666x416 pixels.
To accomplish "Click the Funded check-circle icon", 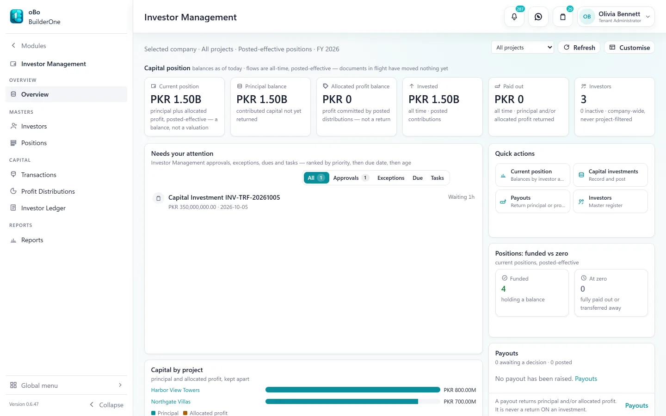I will [505, 278].
